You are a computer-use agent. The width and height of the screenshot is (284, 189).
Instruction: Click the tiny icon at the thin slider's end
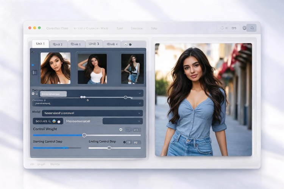[132, 98]
